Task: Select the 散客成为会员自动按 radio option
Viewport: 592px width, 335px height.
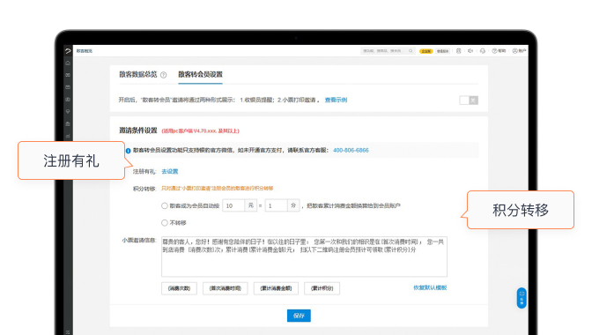Action: click(x=165, y=205)
